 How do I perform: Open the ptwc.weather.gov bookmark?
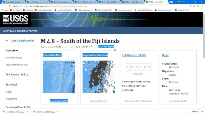(124, 10)
